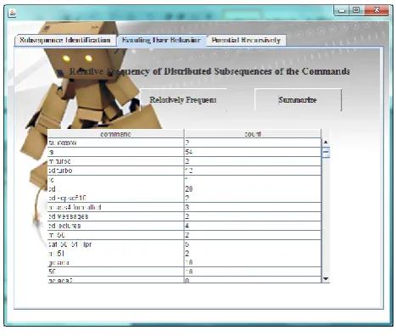Viewport: 396px width, 336px height.
Task: Close the application window
Action: [x=376, y=10]
